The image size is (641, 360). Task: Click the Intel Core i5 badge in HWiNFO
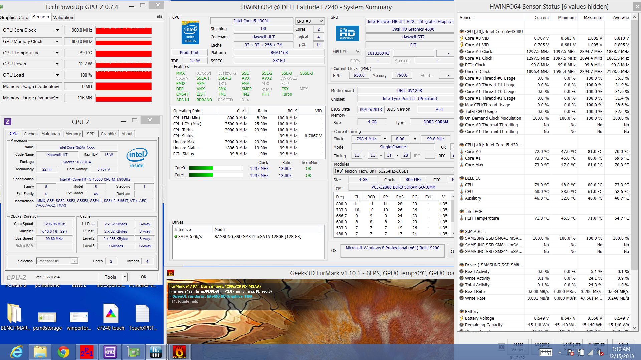click(190, 33)
